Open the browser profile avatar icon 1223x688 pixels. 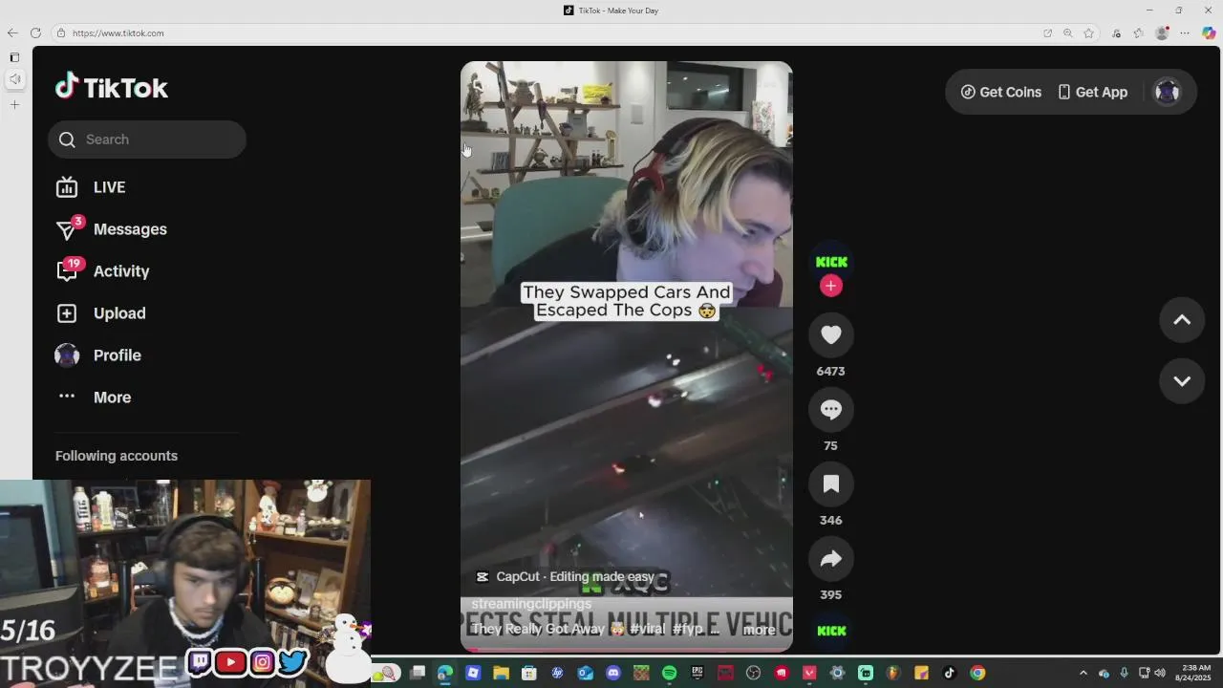pos(1162,32)
